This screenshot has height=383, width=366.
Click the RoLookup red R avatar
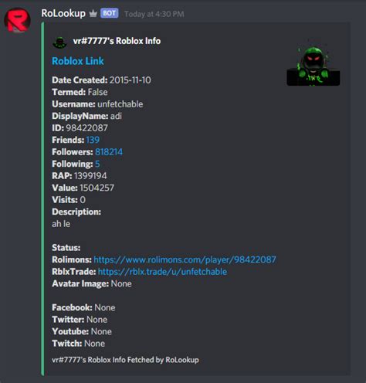pos(17,20)
